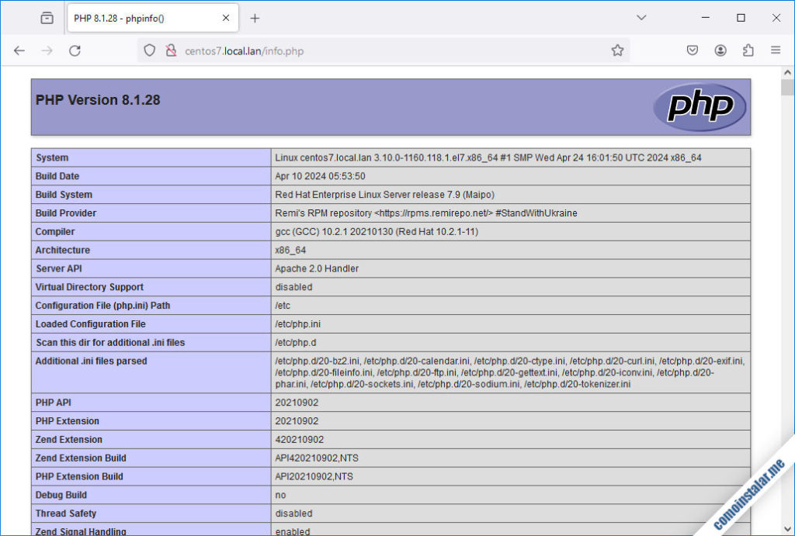The image size is (795, 536).
Task: Open a new browser tab with plus button
Action: point(255,17)
